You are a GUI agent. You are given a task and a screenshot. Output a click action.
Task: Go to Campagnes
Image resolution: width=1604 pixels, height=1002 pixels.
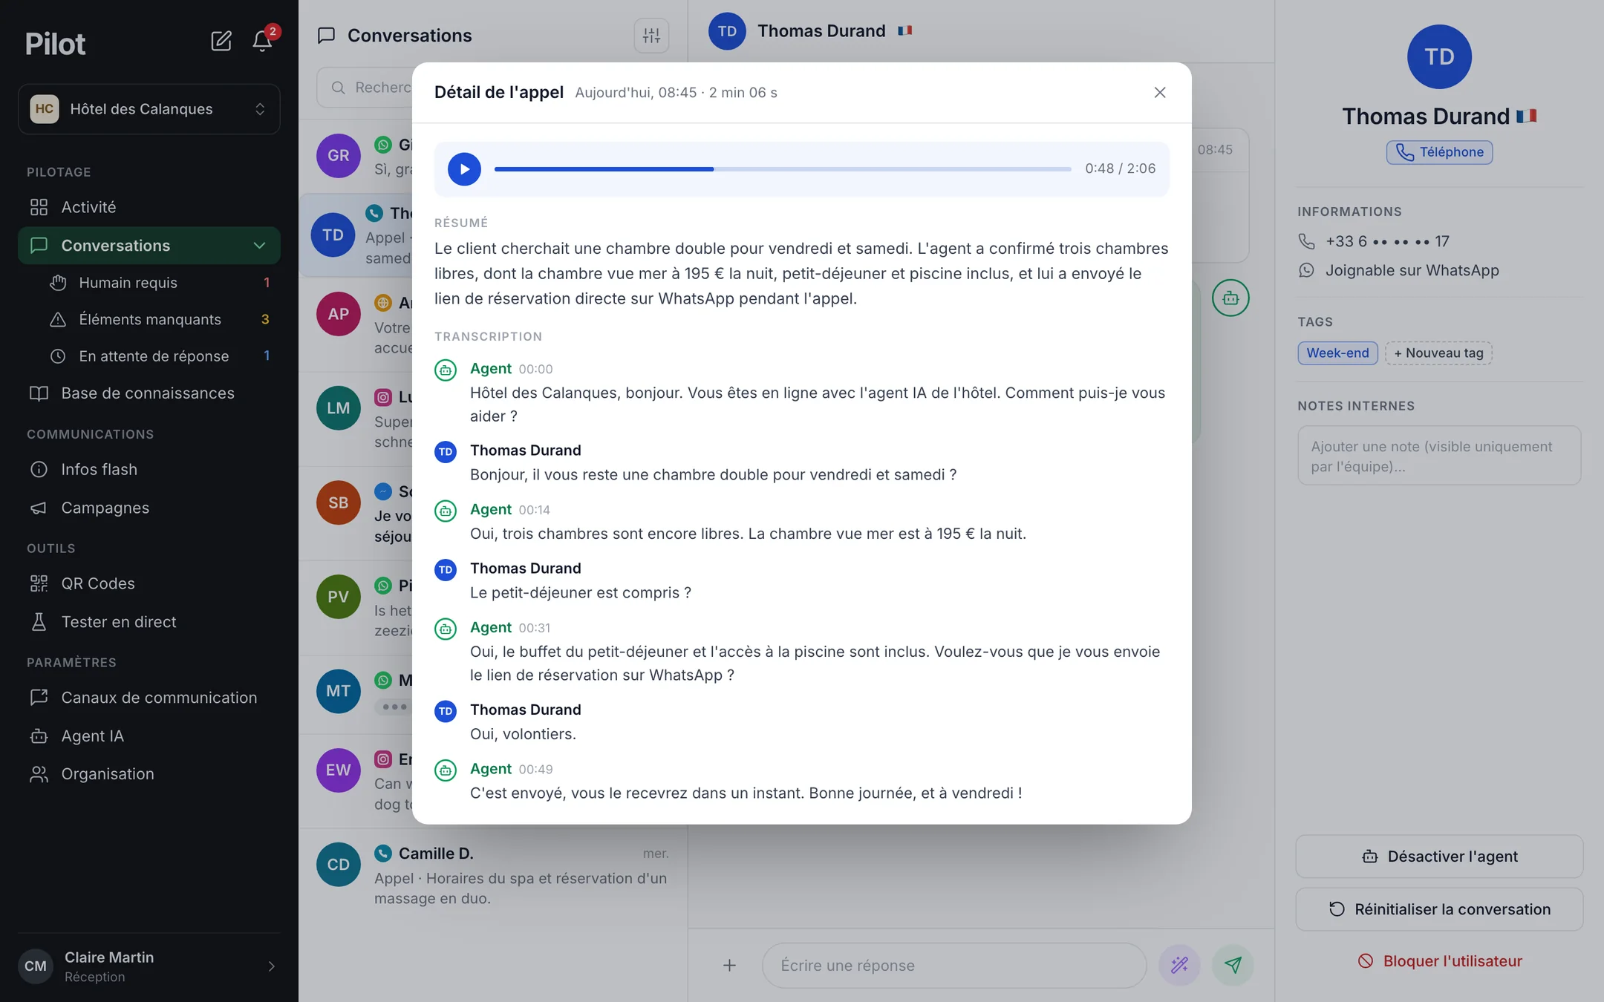149,508
